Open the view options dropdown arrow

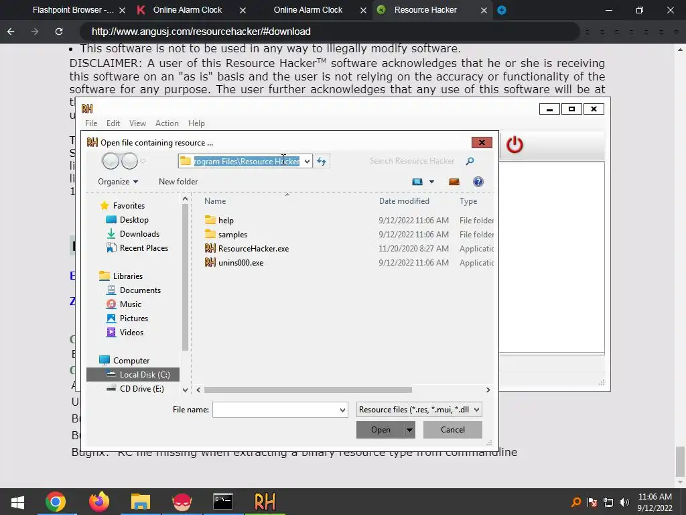click(x=431, y=182)
